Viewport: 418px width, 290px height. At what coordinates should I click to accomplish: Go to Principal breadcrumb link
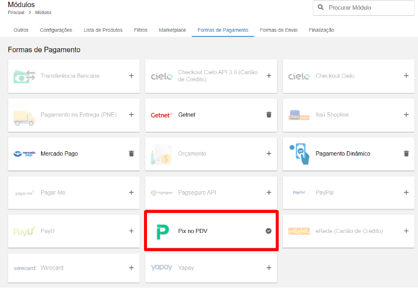tap(16, 12)
